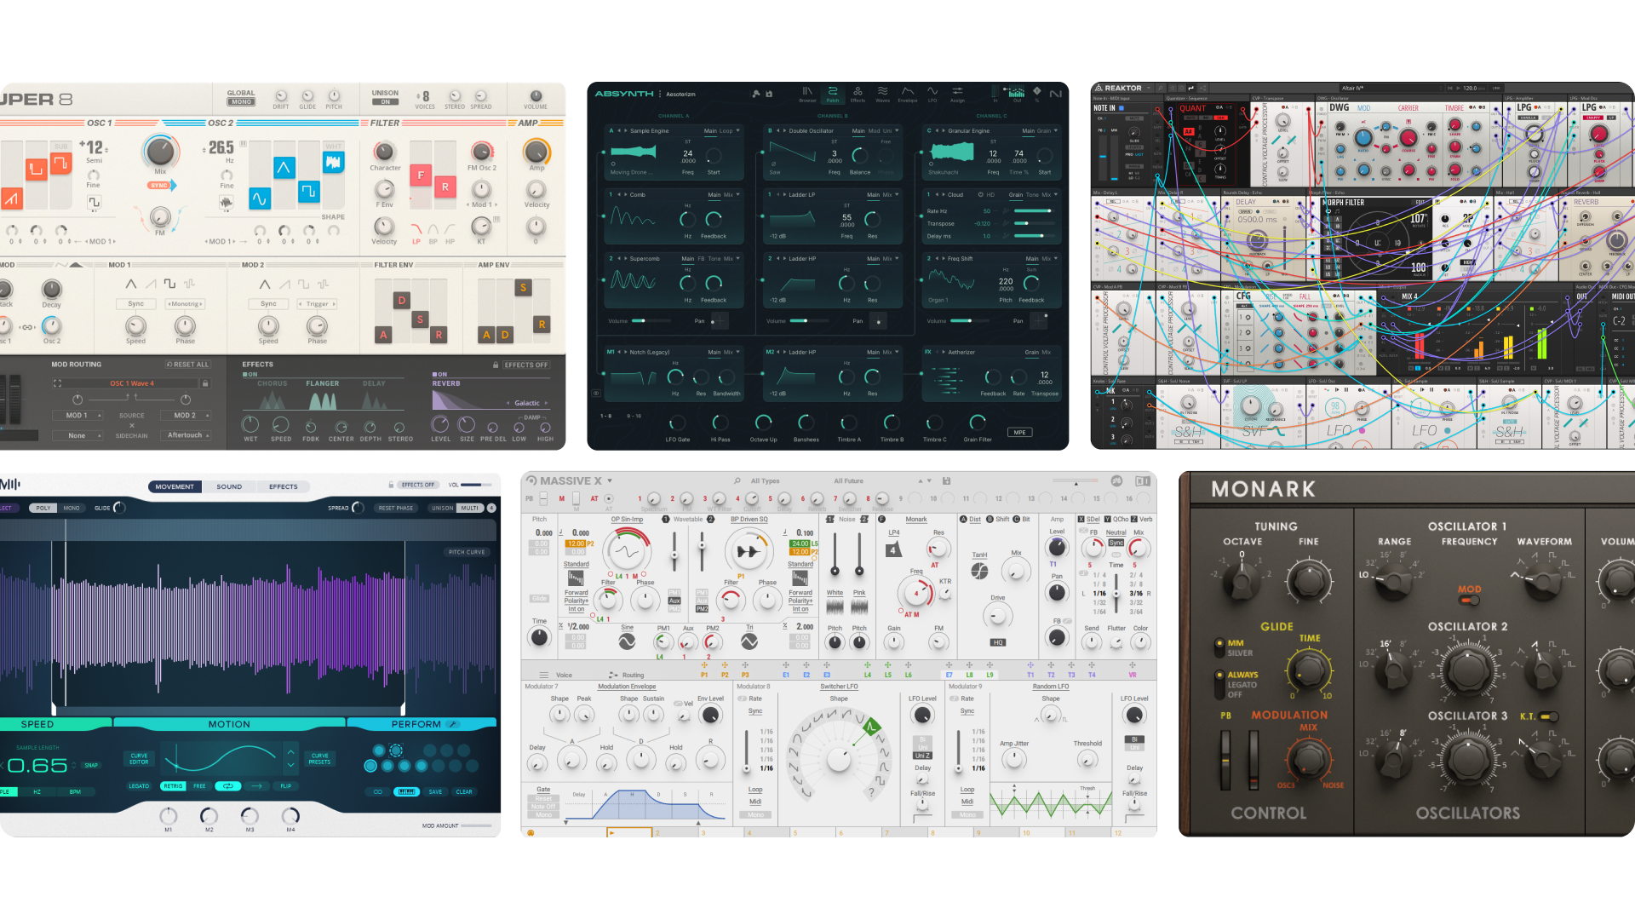Viewport: 1635px width, 920px height.
Task: Expand Absynth Sample Engine module menu arrow
Action: pyautogui.click(x=737, y=131)
